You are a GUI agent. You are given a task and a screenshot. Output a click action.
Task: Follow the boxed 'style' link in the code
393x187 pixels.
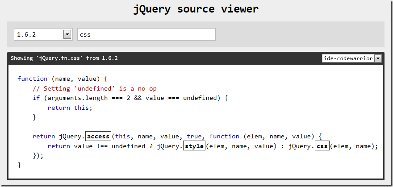194,146
